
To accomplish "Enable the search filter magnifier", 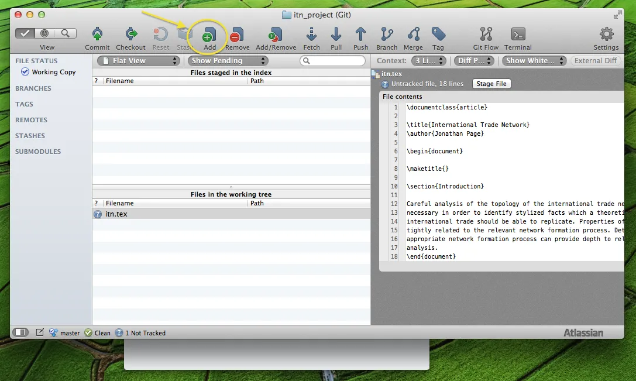I will coord(66,33).
